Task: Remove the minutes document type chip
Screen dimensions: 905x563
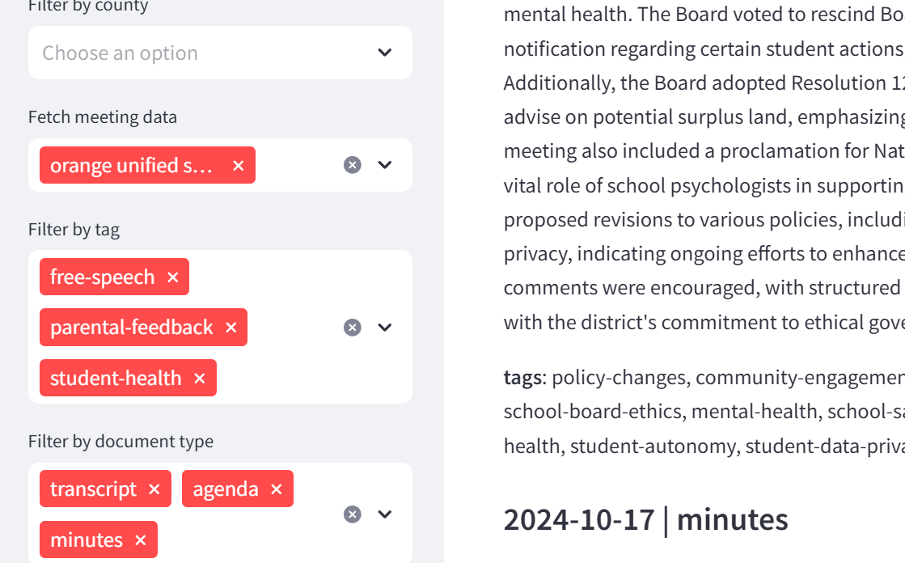Action: point(140,540)
